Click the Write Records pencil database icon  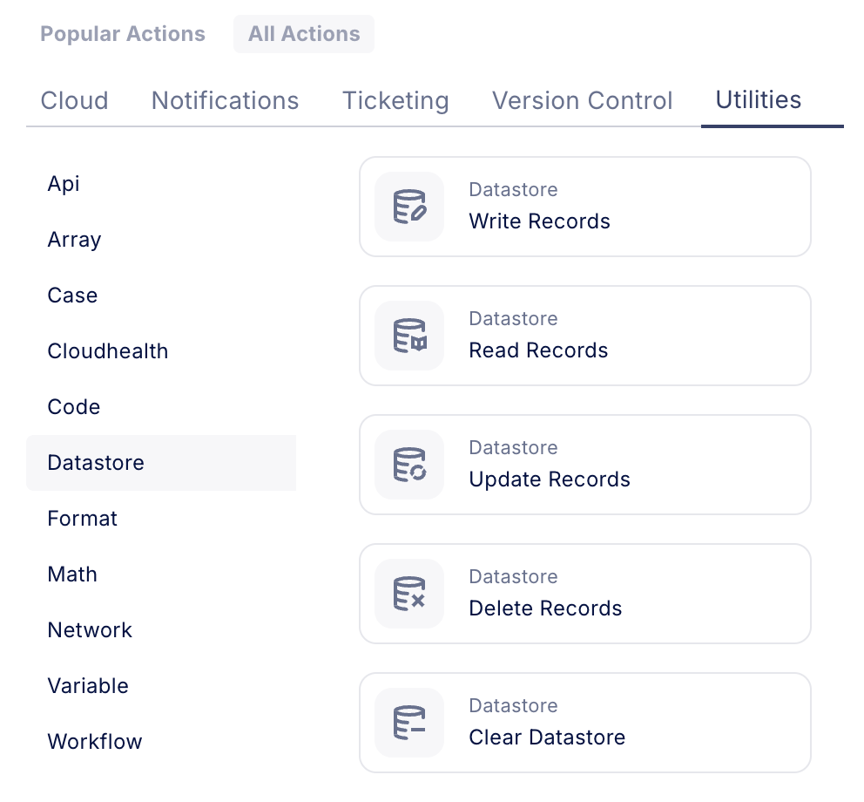pyautogui.click(x=409, y=207)
